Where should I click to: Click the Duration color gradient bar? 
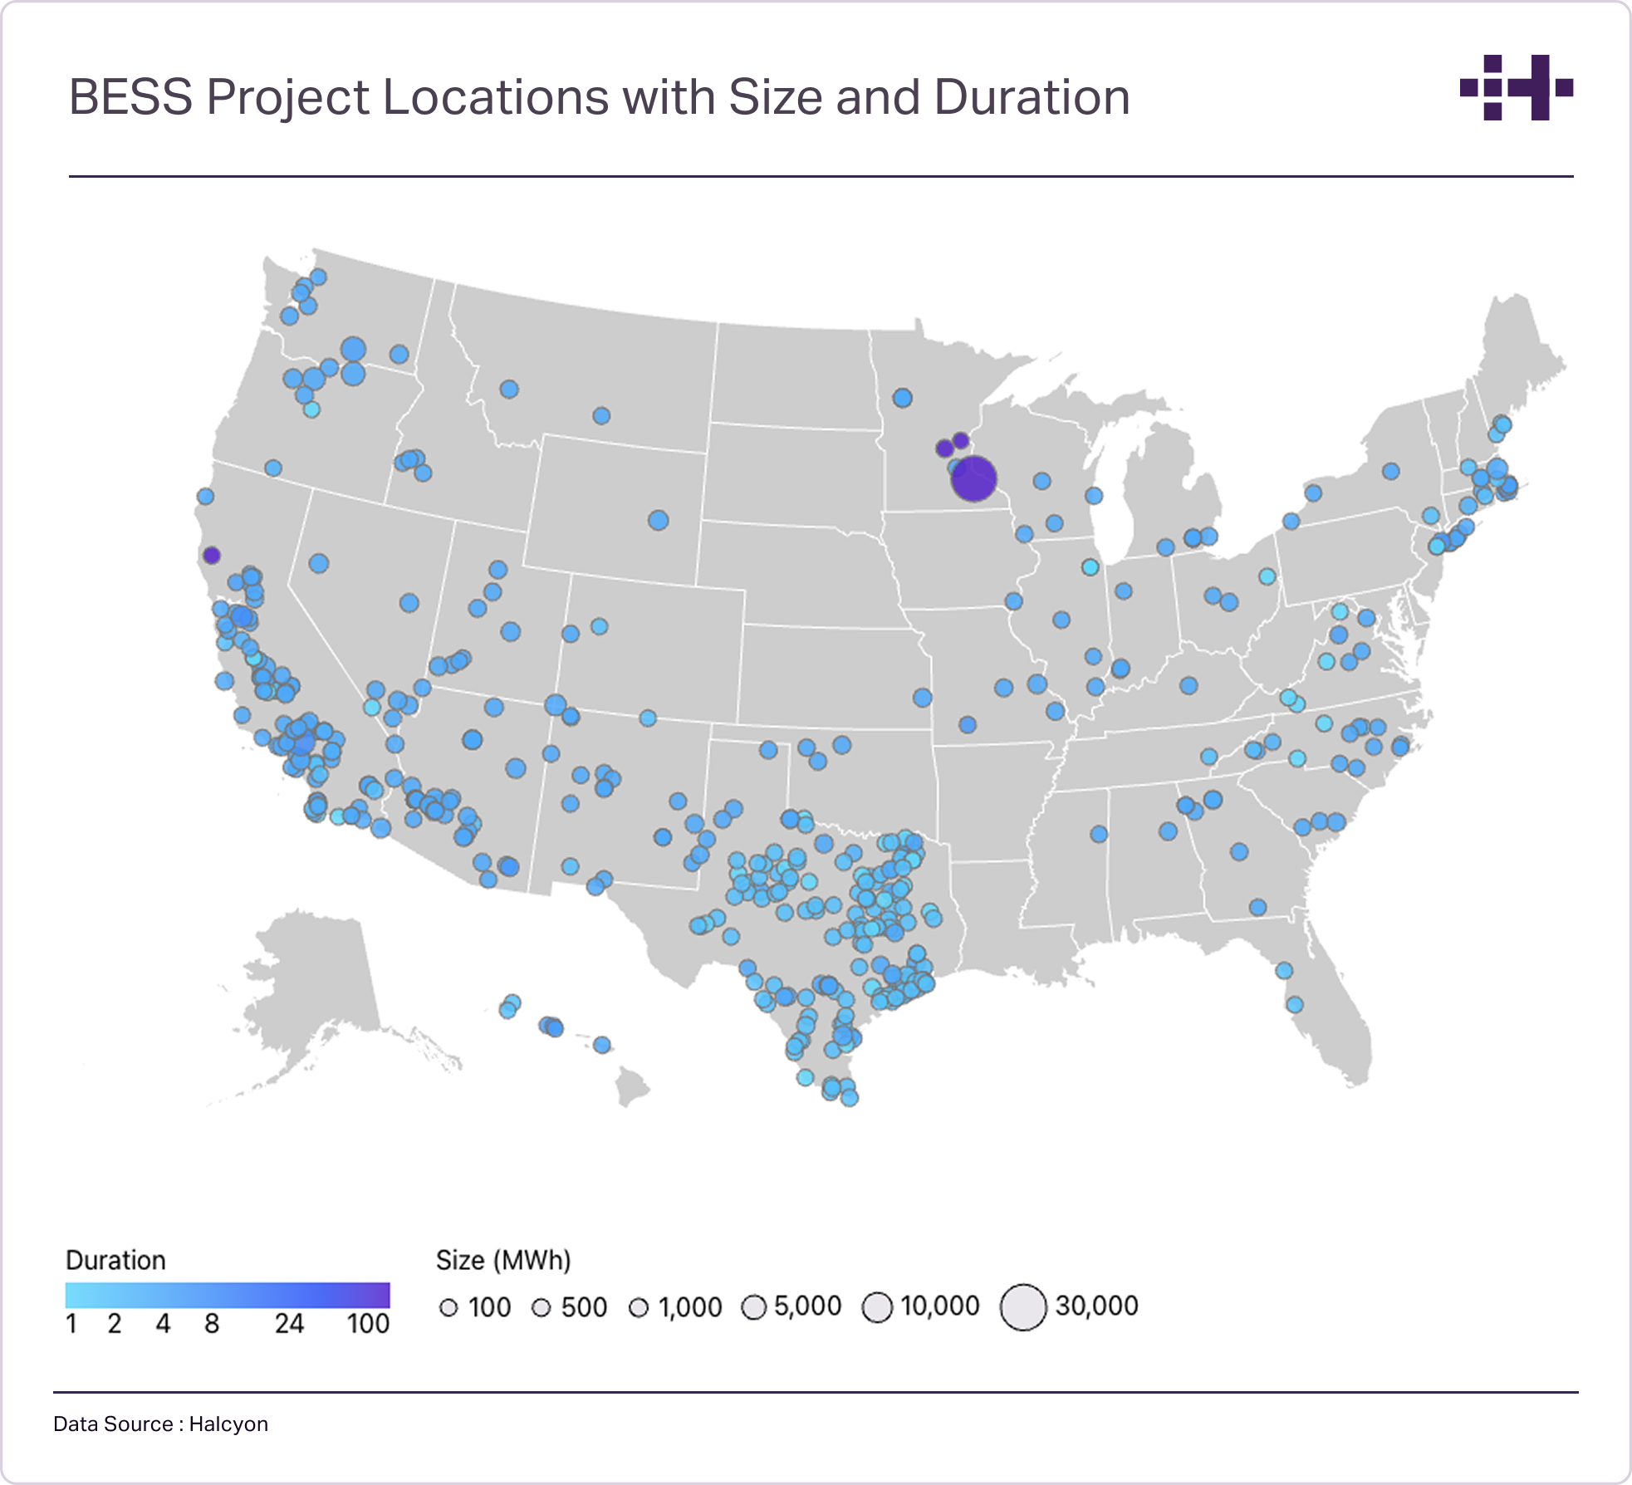(227, 1296)
